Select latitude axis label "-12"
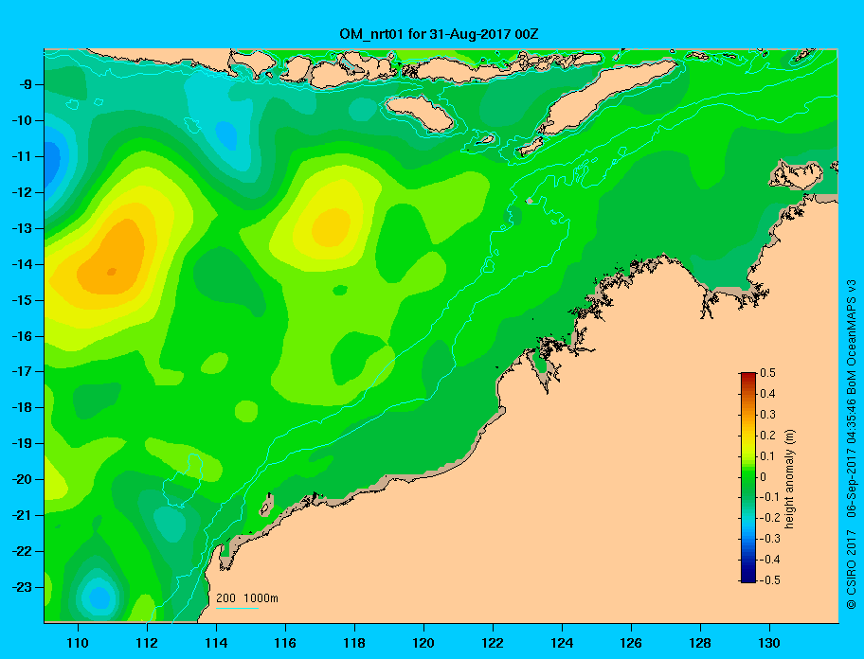Screen dimensions: 864x659 (22, 192)
